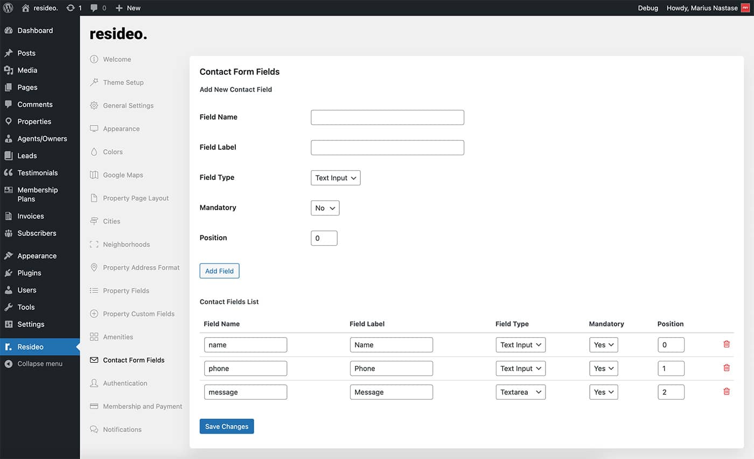Focus the empty Field Name input
The image size is (754, 459).
coord(387,117)
